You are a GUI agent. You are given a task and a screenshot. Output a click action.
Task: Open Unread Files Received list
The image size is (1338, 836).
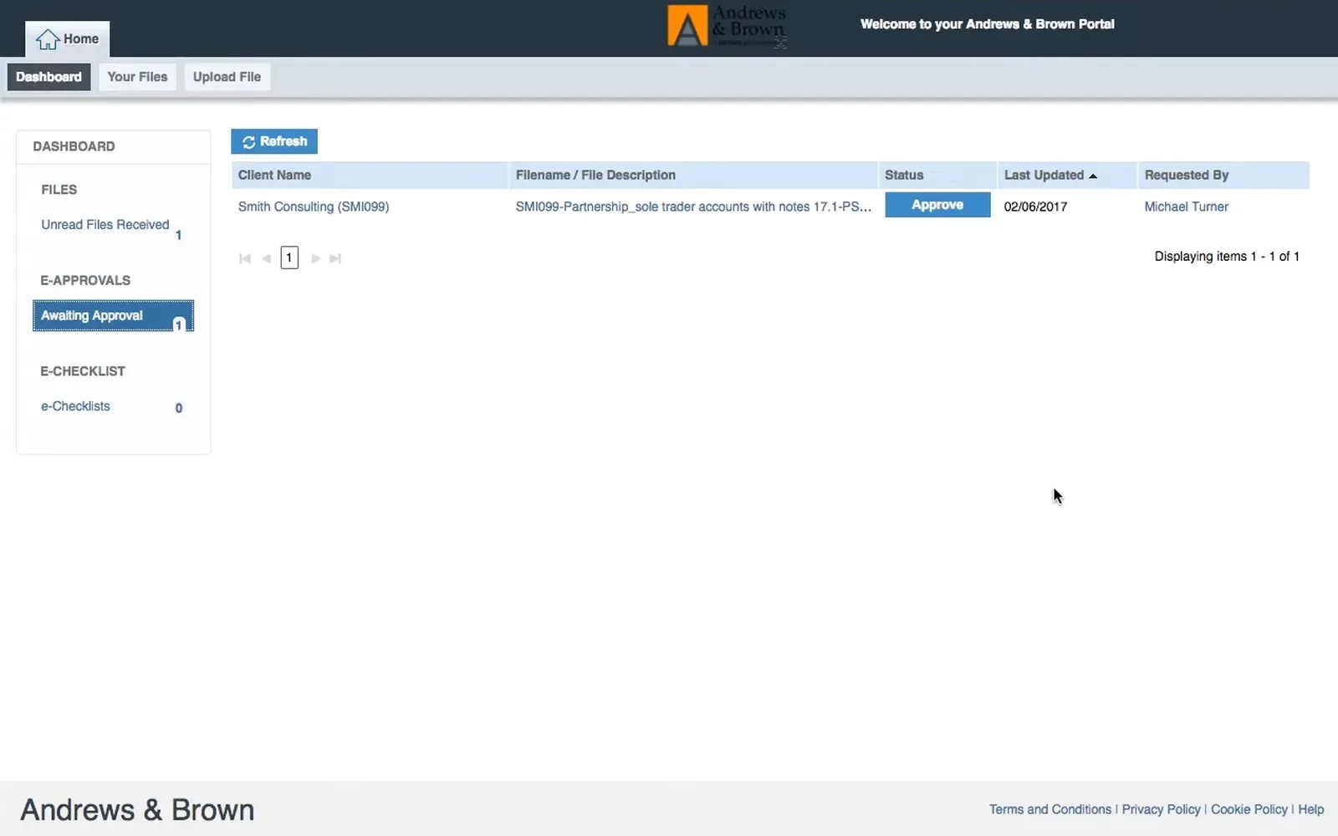point(105,225)
